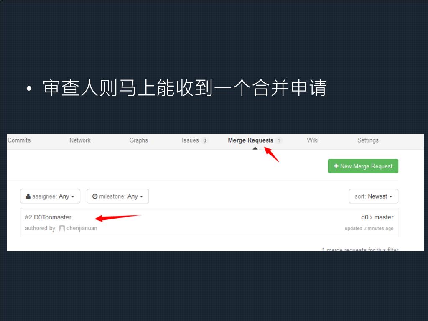The image size is (428, 321).
Task: Select the Issues tab
Action: tap(190, 140)
